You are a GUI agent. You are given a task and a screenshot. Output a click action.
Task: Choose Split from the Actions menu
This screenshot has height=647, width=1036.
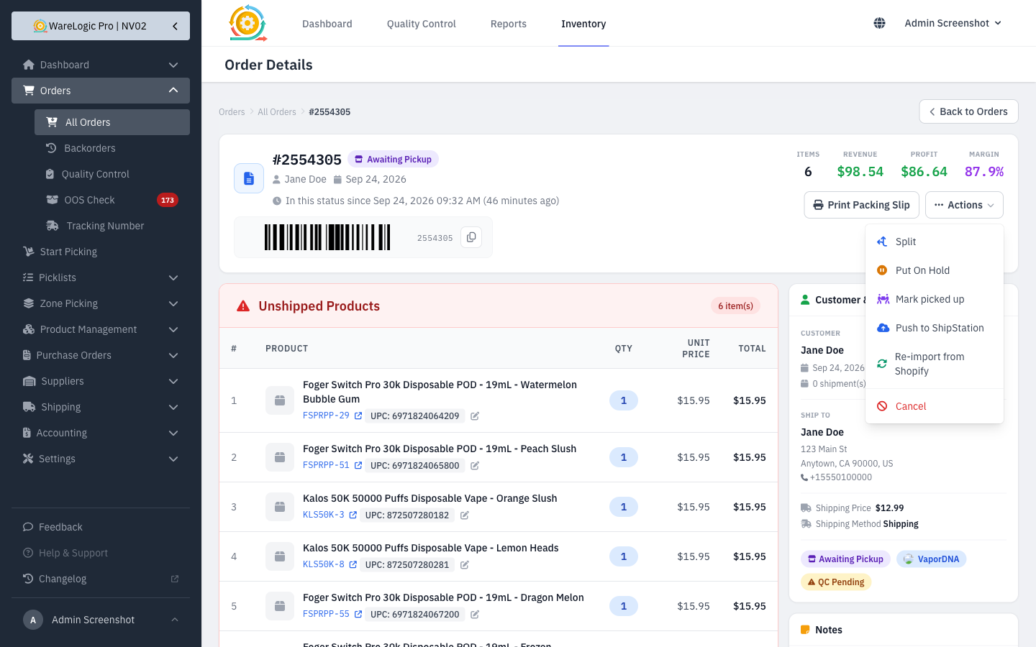tap(935, 242)
